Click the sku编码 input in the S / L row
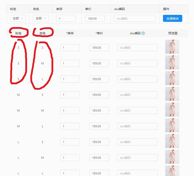194x176 pixels. 137,79
